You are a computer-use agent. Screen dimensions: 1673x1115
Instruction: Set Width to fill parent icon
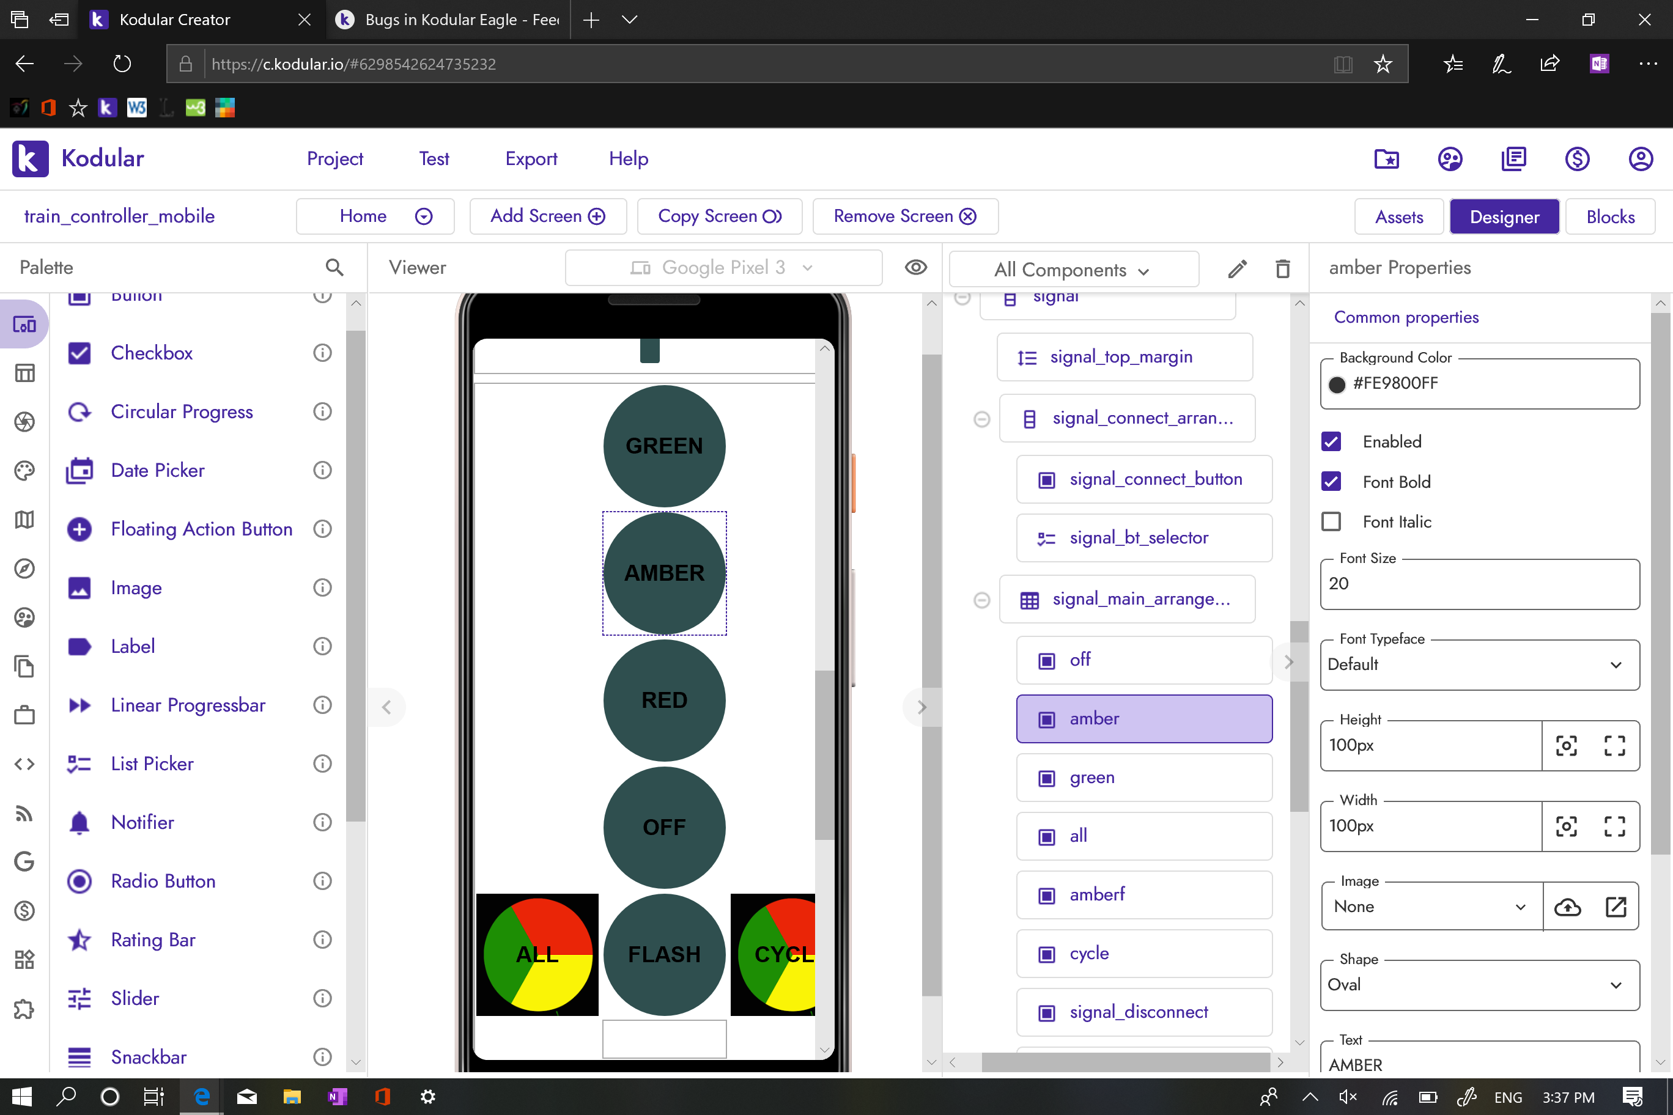pos(1615,826)
